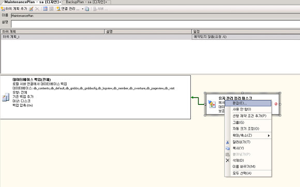The height and width of the screenshot is (187, 300).
Task: Click the reporting and logging toolbar icon
Action: (87, 9)
